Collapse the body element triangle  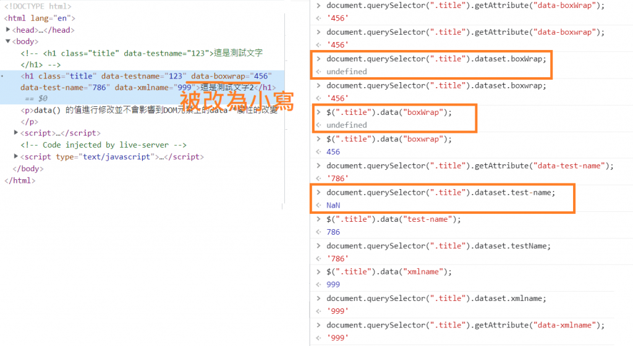7,41
